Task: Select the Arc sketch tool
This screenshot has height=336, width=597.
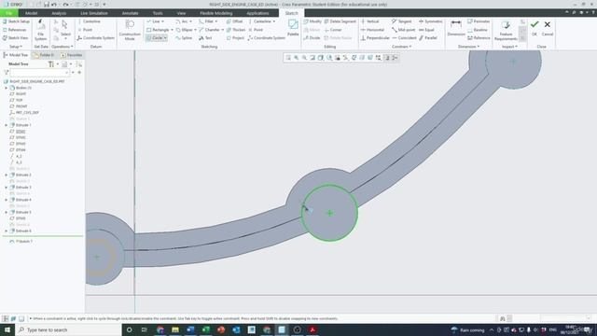Action: [182, 21]
